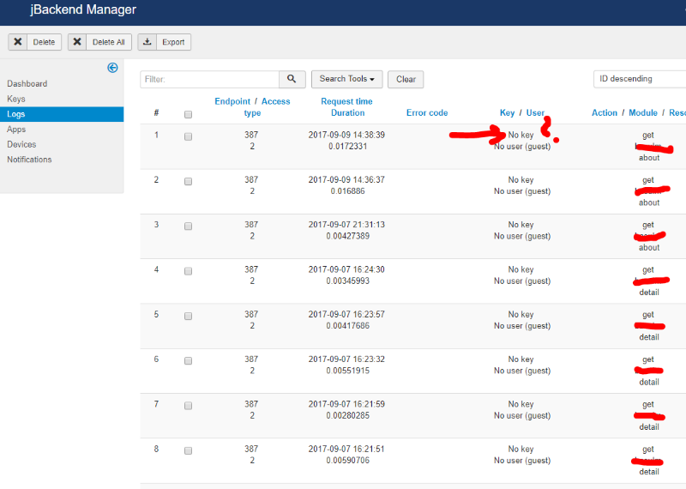Screen dimensions: 686x489
Task: Check the checkbox for row 7
Action: tap(188, 406)
